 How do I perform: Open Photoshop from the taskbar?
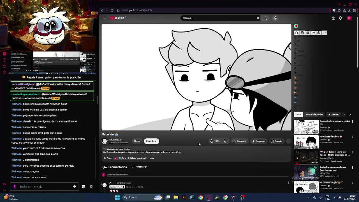pyautogui.click(x=192, y=198)
